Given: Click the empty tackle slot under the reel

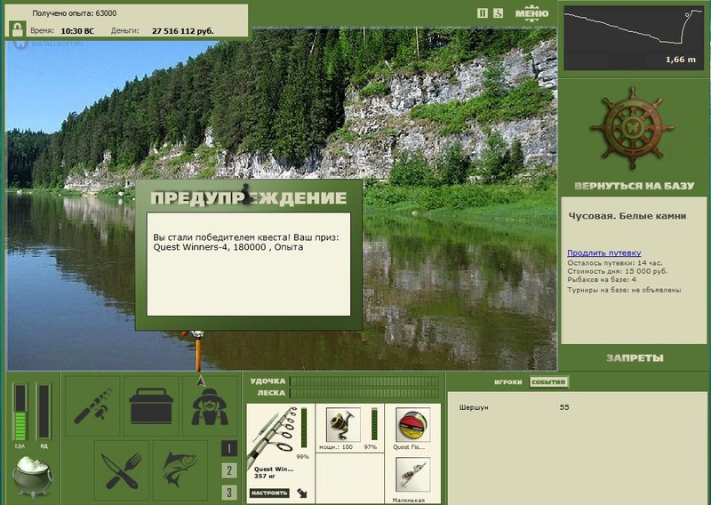Looking at the screenshot, I should [349, 477].
